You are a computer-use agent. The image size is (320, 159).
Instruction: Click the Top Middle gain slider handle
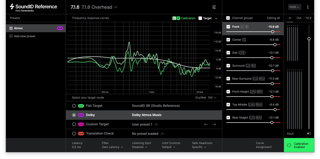275,110
